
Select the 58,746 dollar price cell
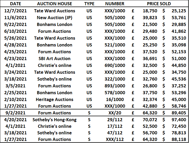(179, 106)
